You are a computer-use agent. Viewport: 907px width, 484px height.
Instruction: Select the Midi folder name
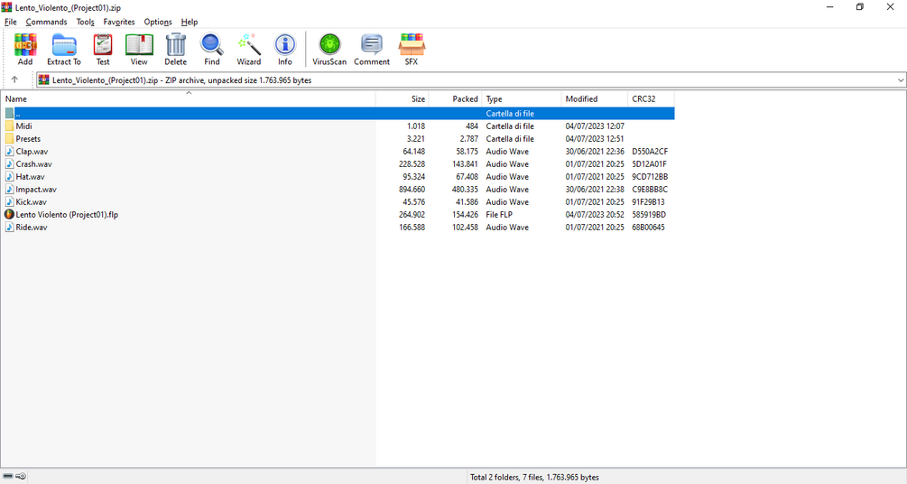(23, 126)
